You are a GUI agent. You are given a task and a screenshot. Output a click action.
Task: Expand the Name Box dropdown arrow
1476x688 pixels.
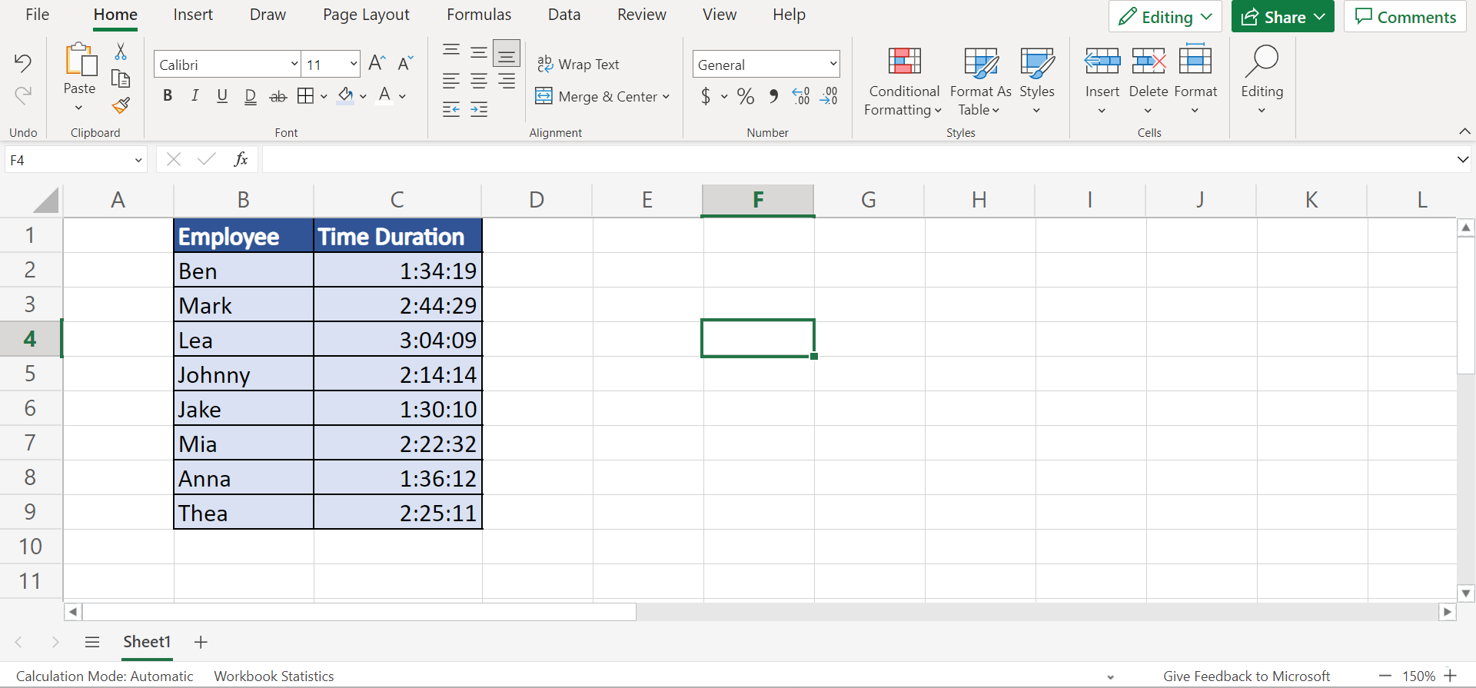pos(138,160)
